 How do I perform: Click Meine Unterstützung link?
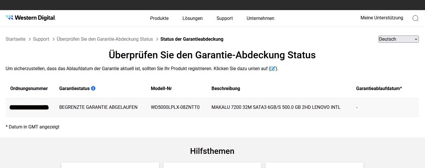click(382, 18)
